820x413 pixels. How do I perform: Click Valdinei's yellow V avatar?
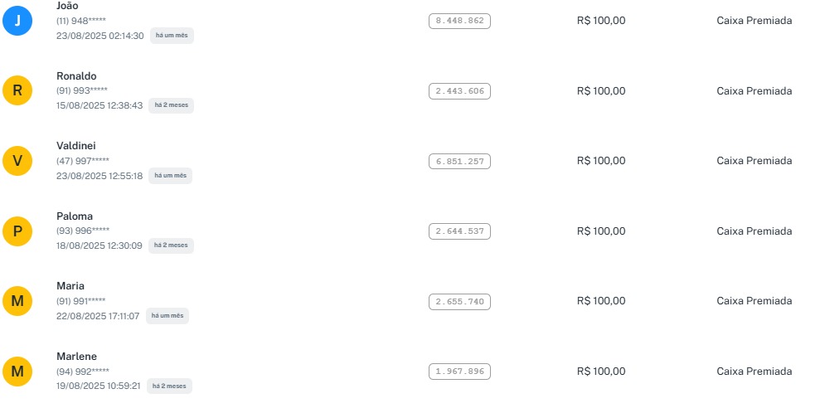coord(17,161)
